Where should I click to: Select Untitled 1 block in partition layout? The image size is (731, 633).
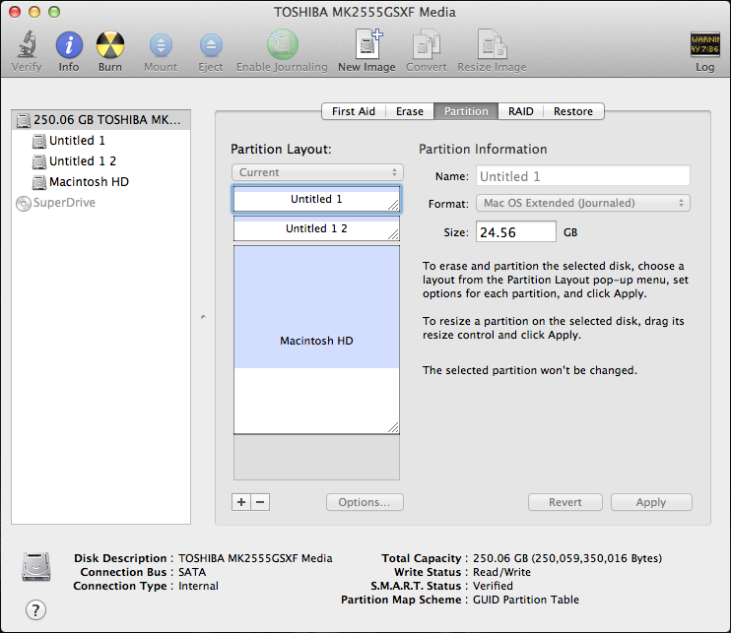(316, 199)
